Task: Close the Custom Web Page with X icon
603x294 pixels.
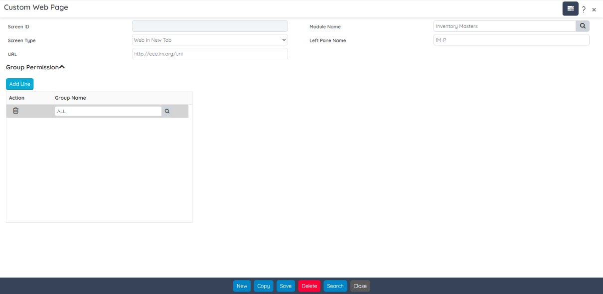Action: [594, 9]
